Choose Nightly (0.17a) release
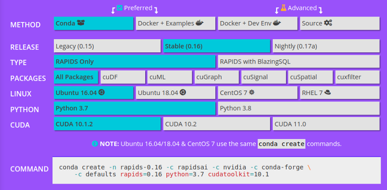 (326, 46)
